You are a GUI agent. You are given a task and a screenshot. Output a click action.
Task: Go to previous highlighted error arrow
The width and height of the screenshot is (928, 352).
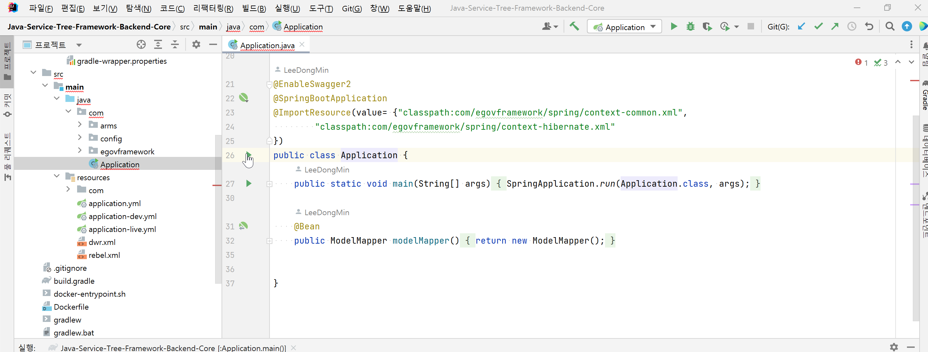[898, 62]
